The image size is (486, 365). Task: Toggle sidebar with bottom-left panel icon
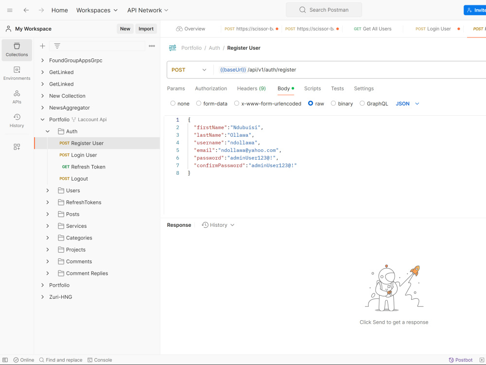click(x=5, y=360)
